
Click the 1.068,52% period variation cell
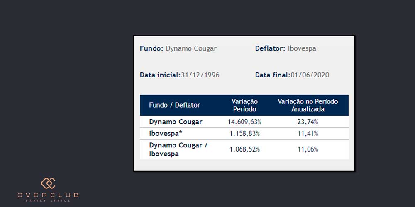click(244, 149)
